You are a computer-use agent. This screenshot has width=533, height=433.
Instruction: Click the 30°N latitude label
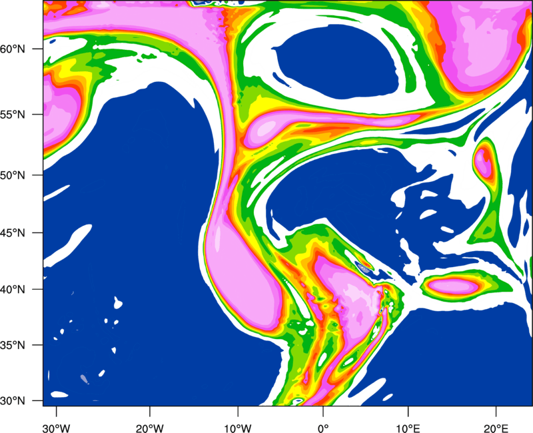(13, 401)
